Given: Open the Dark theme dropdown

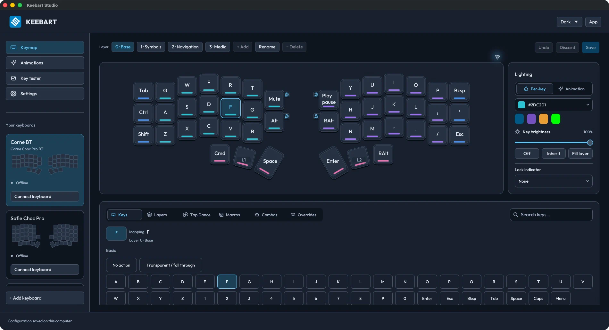Looking at the screenshot, I should (569, 22).
